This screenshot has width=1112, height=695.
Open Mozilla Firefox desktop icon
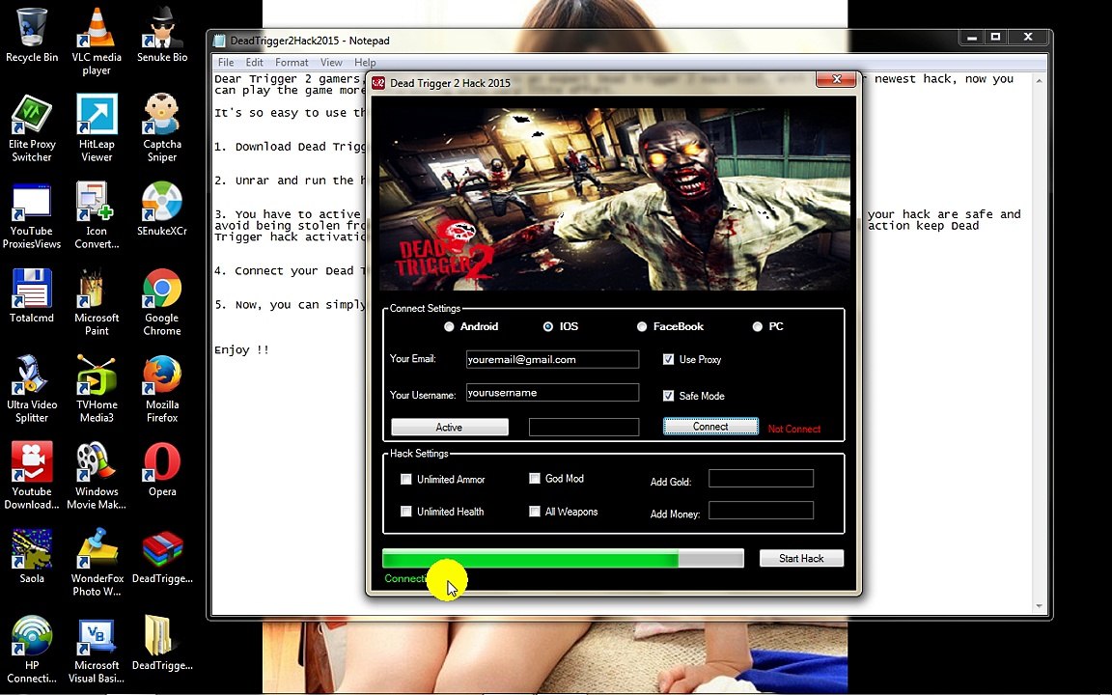pos(162,390)
